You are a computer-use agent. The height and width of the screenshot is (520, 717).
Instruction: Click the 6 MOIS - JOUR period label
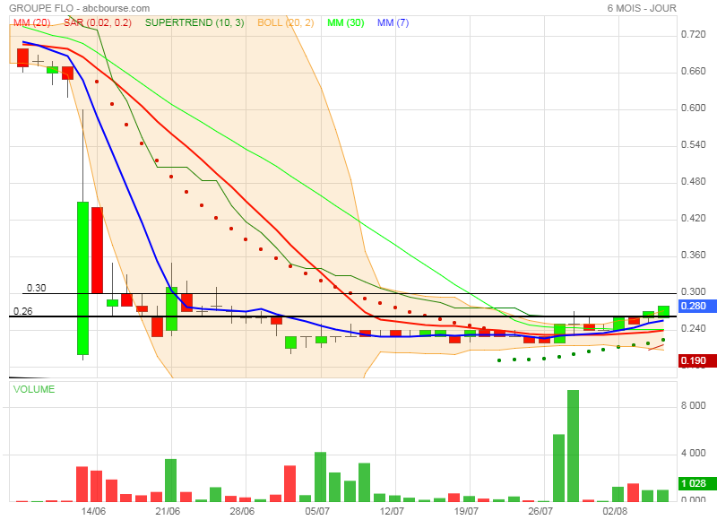tap(642, 8)
